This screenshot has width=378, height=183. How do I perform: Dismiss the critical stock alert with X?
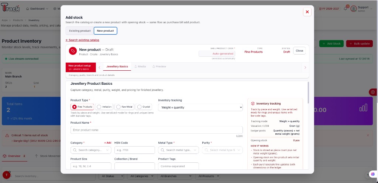point(368,136)
